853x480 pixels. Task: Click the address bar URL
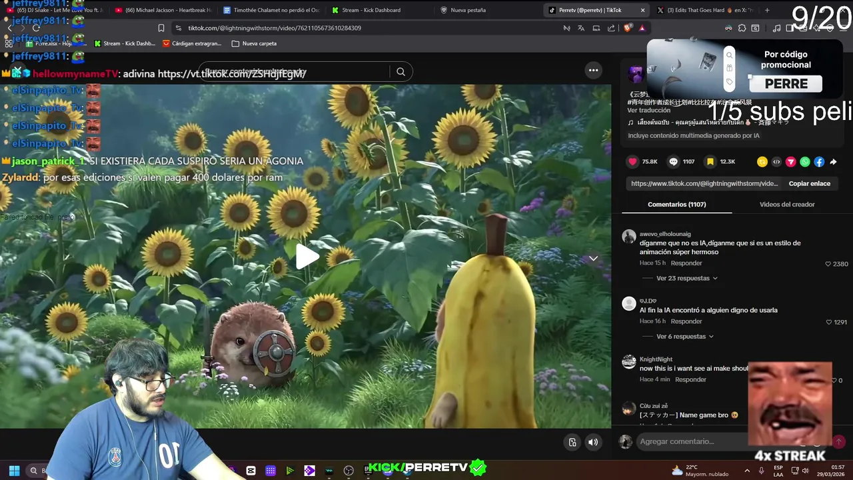pyautogui.click(x=275, y=28)
